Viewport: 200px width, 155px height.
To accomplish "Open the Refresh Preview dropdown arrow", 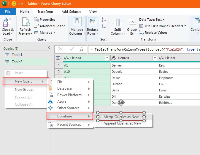I will (x=31, y=33).
